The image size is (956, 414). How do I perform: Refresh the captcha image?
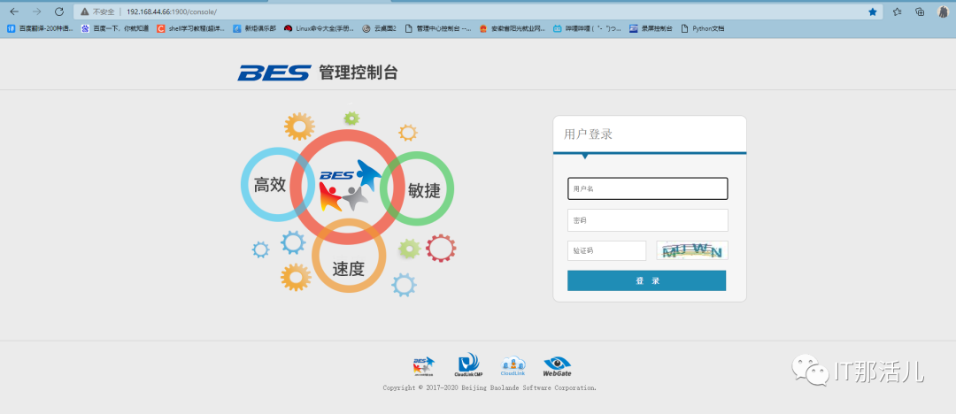pyautogui.click(x=692, y=250)
